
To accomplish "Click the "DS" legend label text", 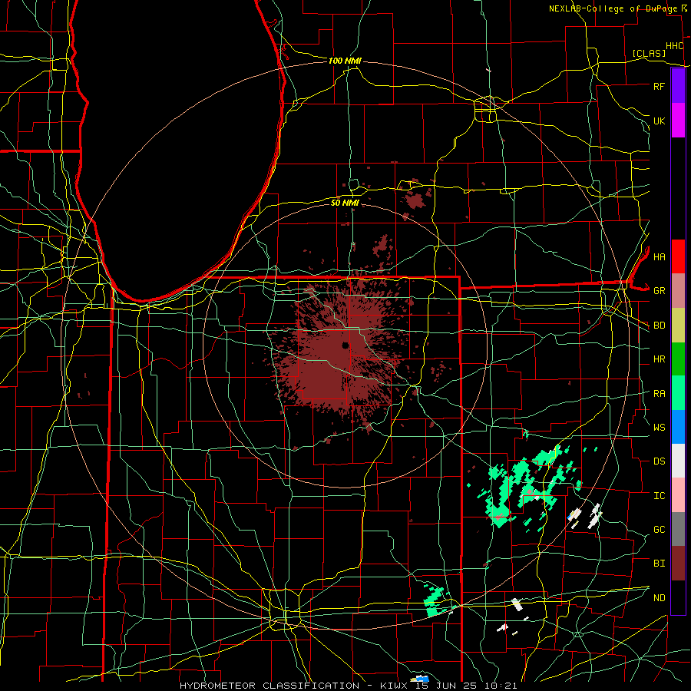I will [x=659, y=461].
